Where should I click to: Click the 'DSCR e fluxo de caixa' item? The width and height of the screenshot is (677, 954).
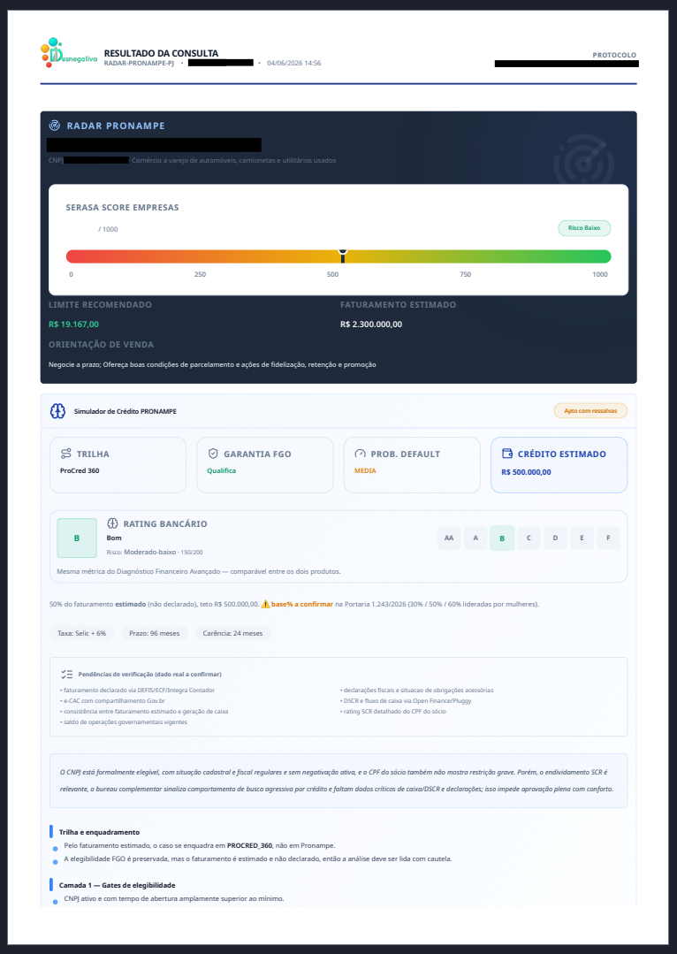point(406,701)
